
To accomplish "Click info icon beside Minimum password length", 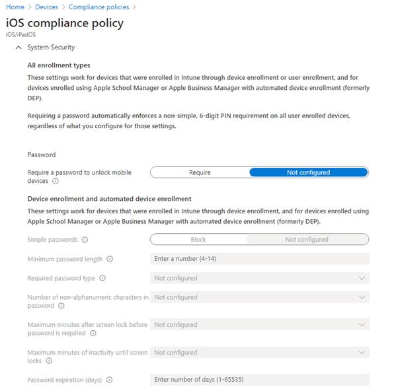I will coord(110,259).
